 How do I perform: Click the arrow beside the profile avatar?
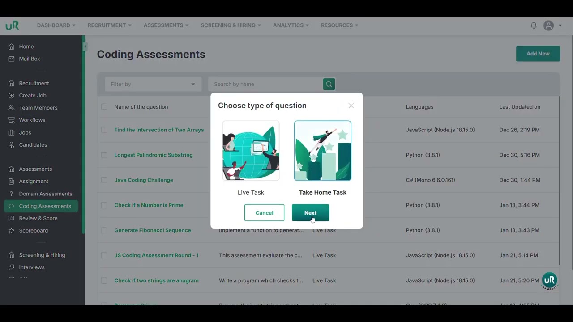pyautogui.click(x=560, y=25)
